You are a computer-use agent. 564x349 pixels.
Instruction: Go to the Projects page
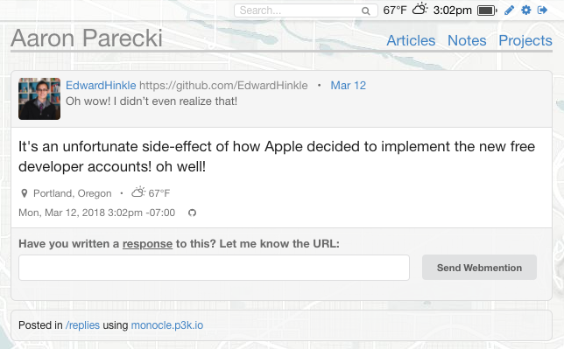click(525, 40)
